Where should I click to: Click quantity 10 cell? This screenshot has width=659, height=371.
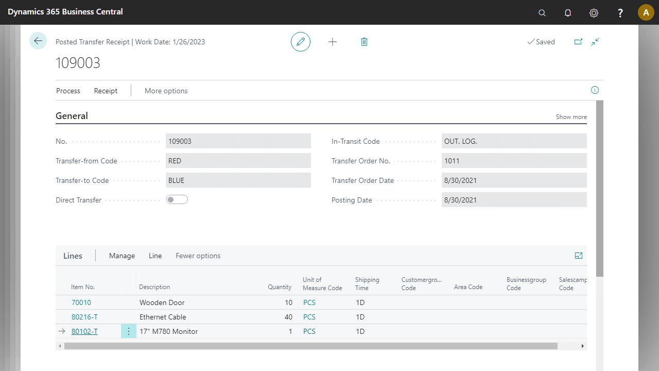(x=288, y=302)
